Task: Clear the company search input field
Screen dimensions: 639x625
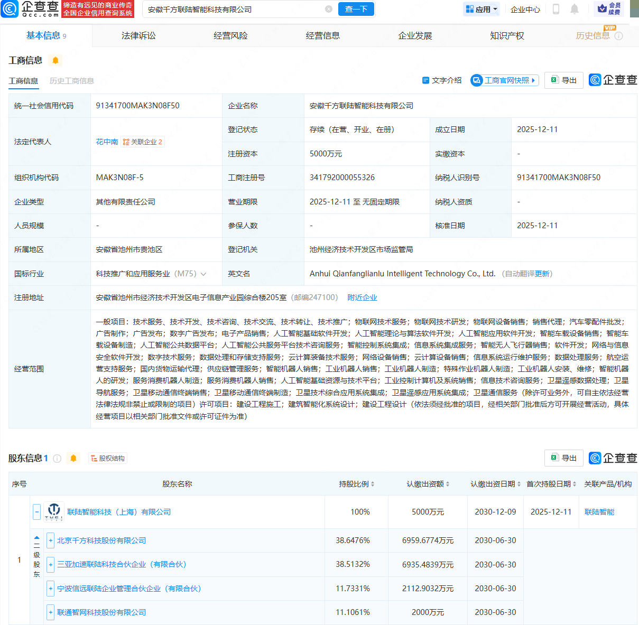Action: 329,9
